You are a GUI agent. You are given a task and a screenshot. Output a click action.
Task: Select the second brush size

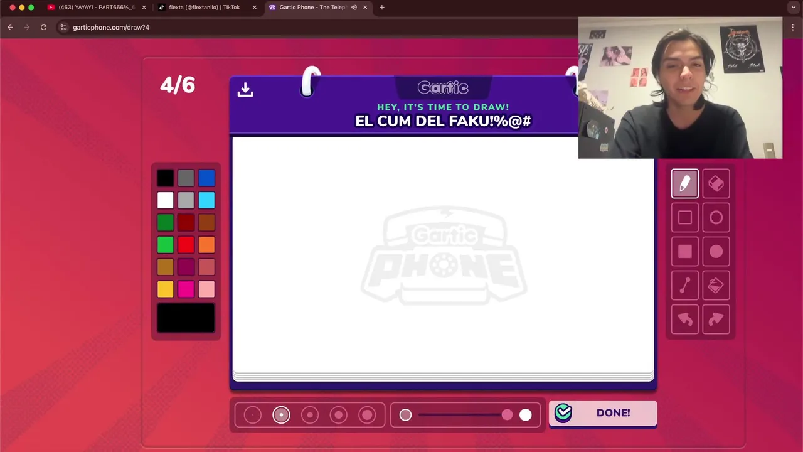281,415
